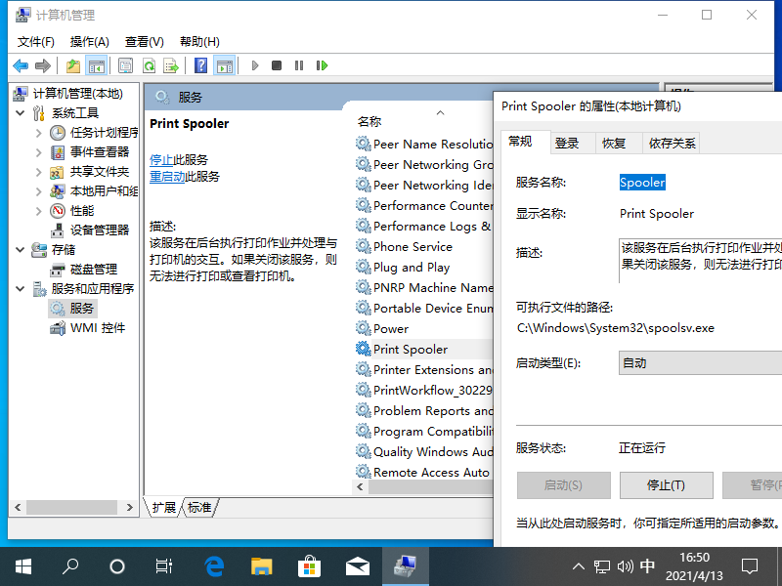Click the 停止(T) button in properties dialog
The image size is (782, 586).
[667, 485]
